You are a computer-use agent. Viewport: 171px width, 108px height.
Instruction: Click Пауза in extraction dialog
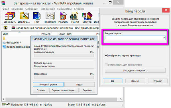click(80, 84)
